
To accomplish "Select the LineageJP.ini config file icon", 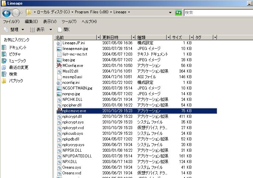I will tap(59, 43).
